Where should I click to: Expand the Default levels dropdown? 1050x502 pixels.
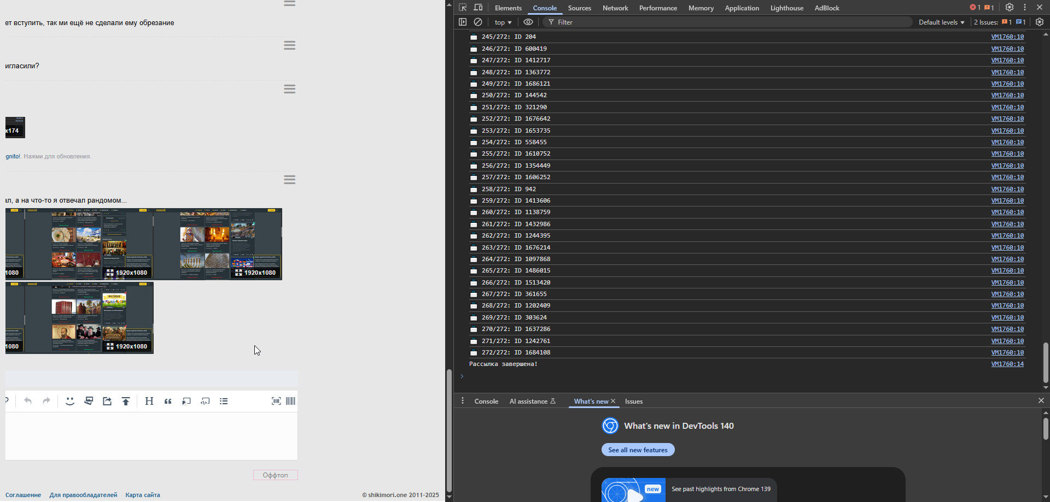click(941, 22)
